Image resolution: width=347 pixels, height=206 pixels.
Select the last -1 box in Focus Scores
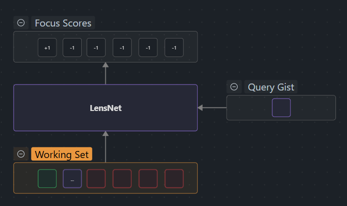click(174, 47)
